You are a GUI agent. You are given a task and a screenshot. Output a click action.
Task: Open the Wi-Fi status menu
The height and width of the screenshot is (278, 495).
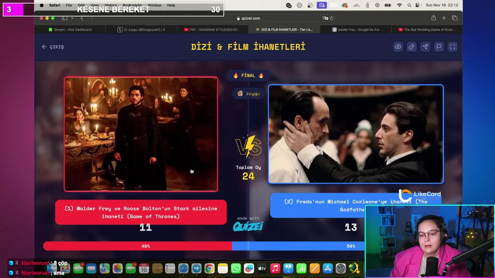pos(399,5)
